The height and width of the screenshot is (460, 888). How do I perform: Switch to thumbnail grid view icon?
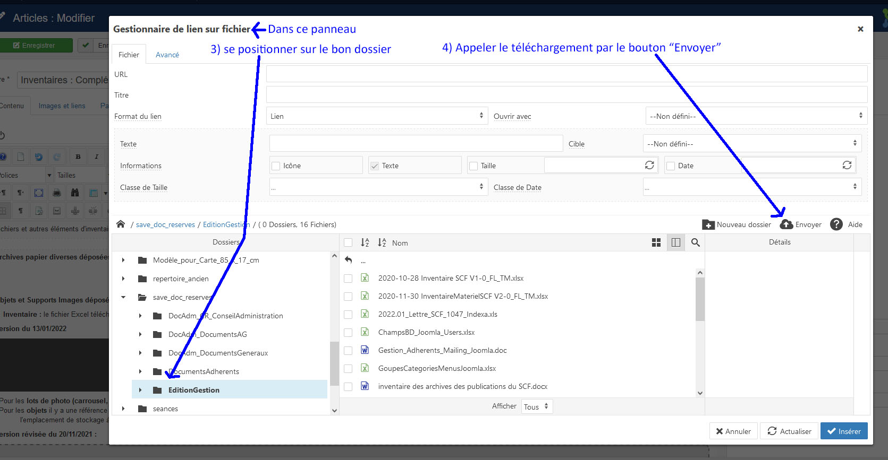coord(656,242)
